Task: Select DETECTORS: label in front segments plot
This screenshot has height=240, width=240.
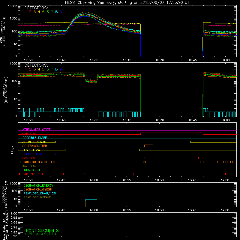Action: click(36, 8)
